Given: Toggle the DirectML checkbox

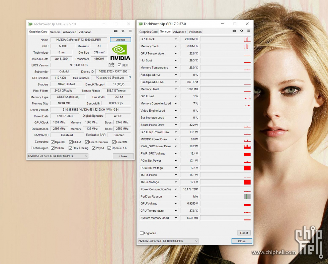Looking at the screenshot, I should (x=114, y=142).
